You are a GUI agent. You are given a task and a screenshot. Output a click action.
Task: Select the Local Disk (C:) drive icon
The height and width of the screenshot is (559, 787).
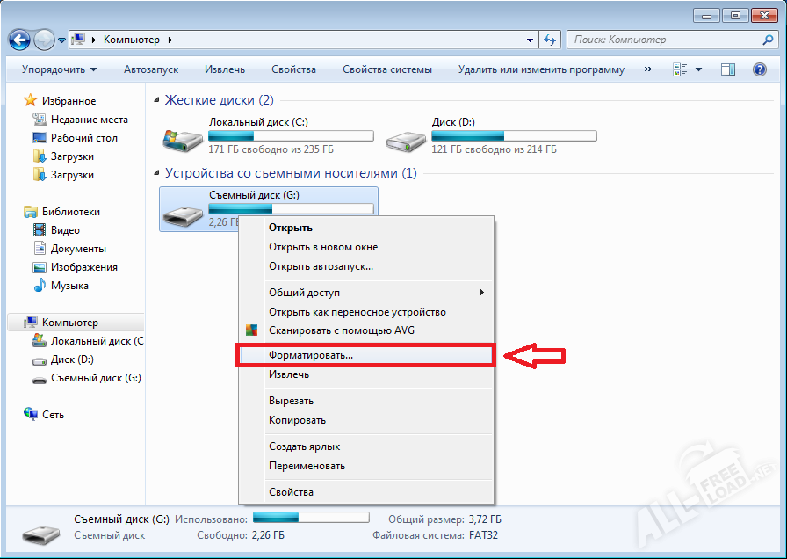[x=182, y=137]
